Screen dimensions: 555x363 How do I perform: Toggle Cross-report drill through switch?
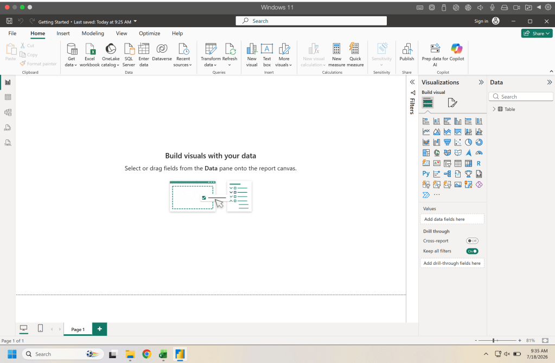pos(472,241)
